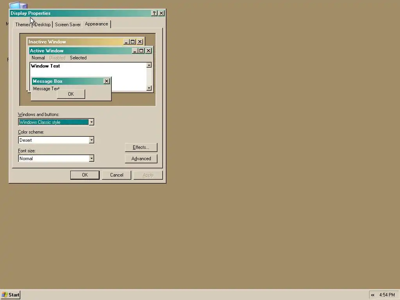This screenshot has height=300, width=400.
Task: Select the Screen Saver tab
Action: coord(68,25)
